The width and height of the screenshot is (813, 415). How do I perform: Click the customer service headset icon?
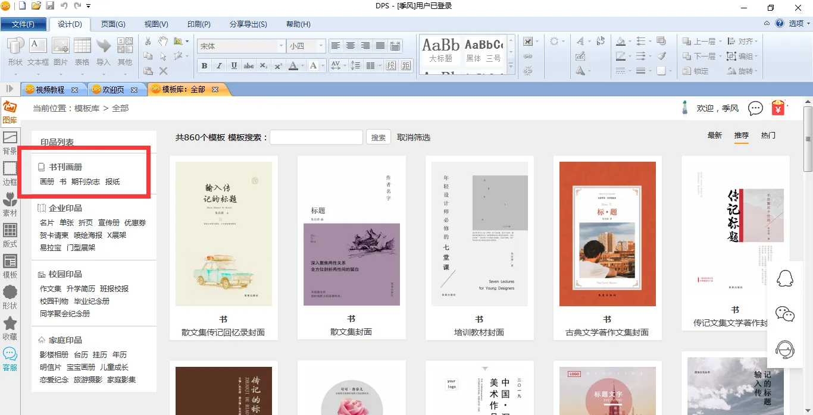785,350
